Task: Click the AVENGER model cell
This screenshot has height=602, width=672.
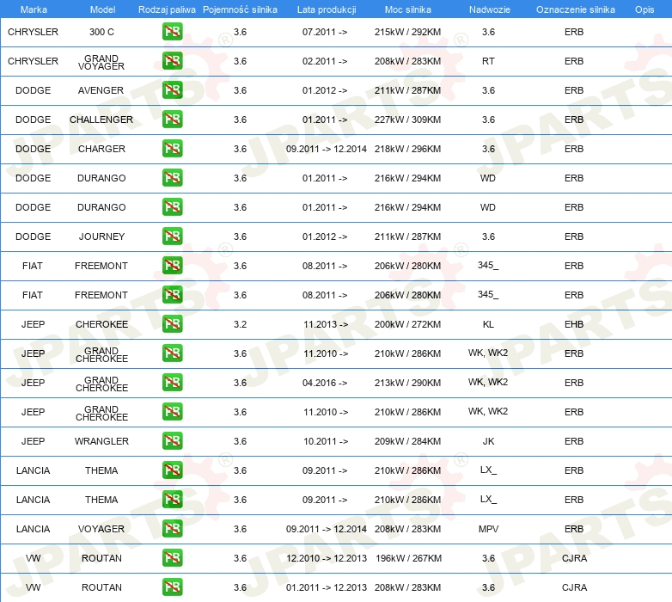Action: (101, 90)
